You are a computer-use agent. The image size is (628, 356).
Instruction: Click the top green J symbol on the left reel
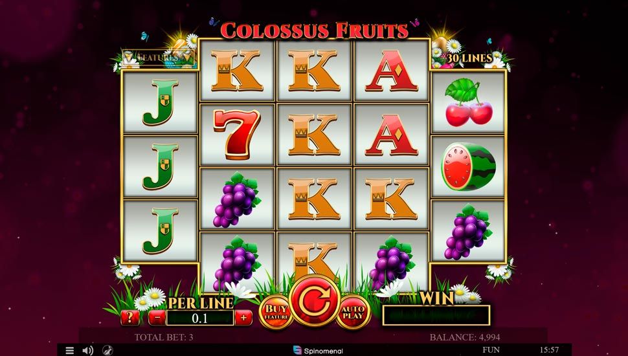(160, 102)
